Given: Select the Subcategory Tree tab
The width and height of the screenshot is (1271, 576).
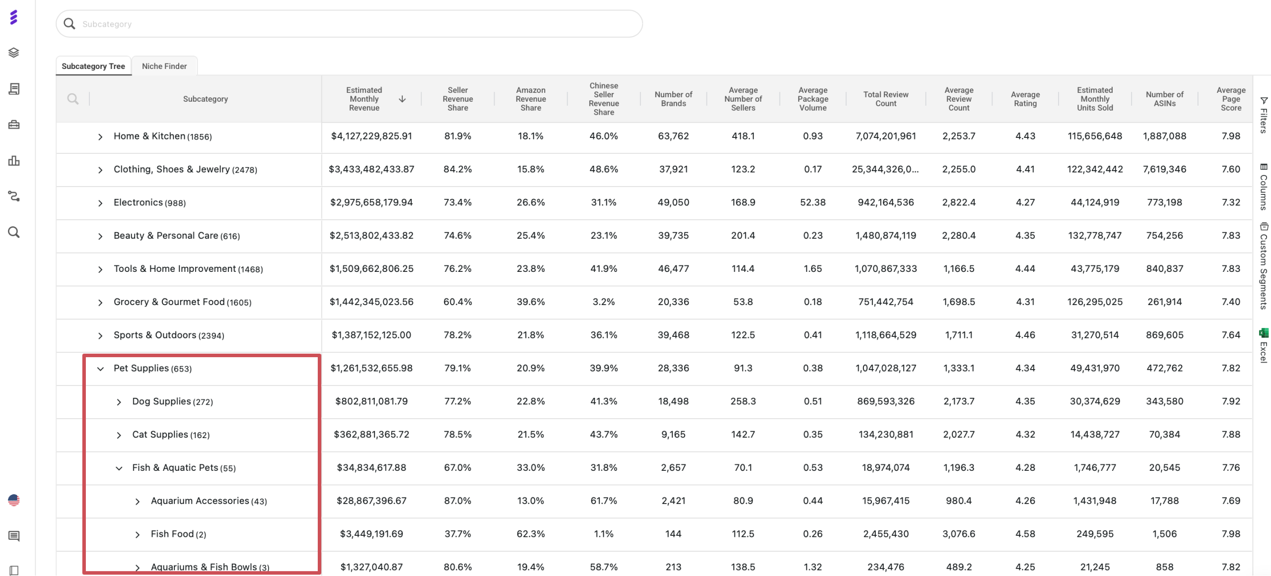Looking at the screenshot, I should point(93,66).
